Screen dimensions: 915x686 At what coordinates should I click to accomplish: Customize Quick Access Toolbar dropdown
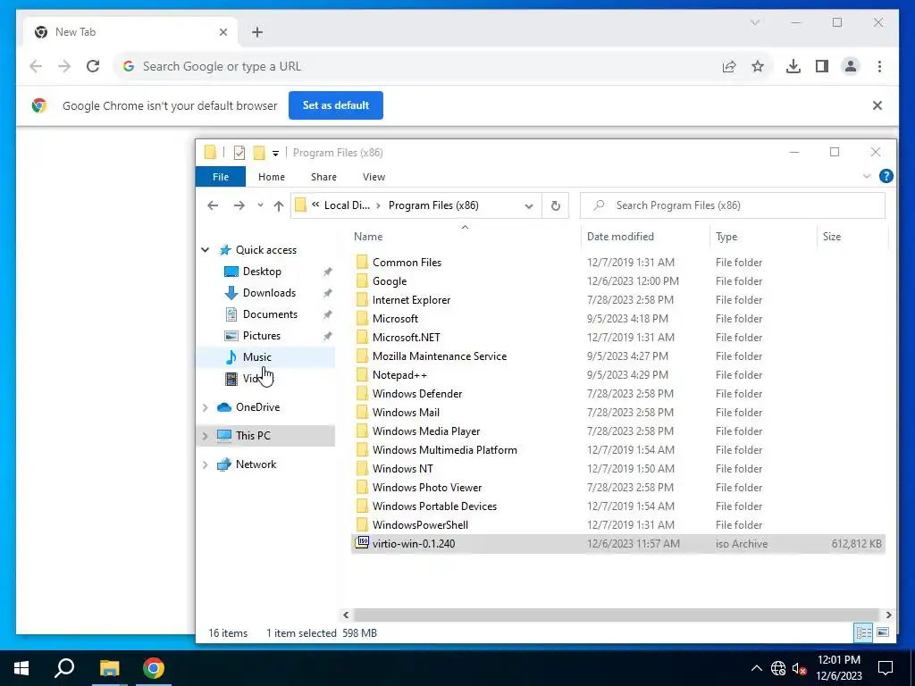[275, 154]
